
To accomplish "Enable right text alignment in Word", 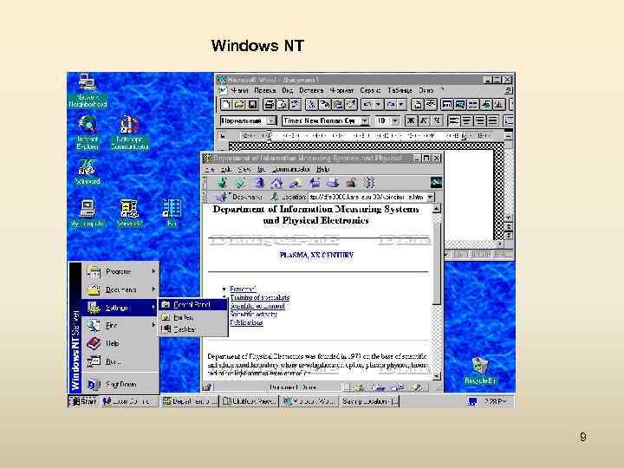I will [479, 120].
